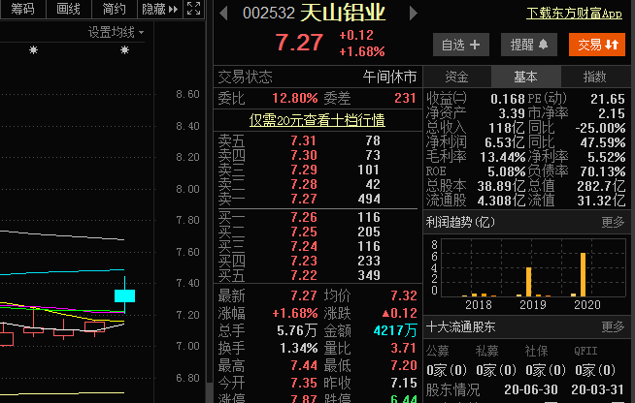Click the 总值 value 282.7亿
This screenshot has width=635, height=403.
click(x=601, y=186)
